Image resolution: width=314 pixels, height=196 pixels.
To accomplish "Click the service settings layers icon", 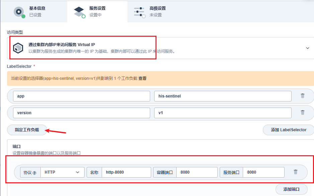I will tap(79, 11).
